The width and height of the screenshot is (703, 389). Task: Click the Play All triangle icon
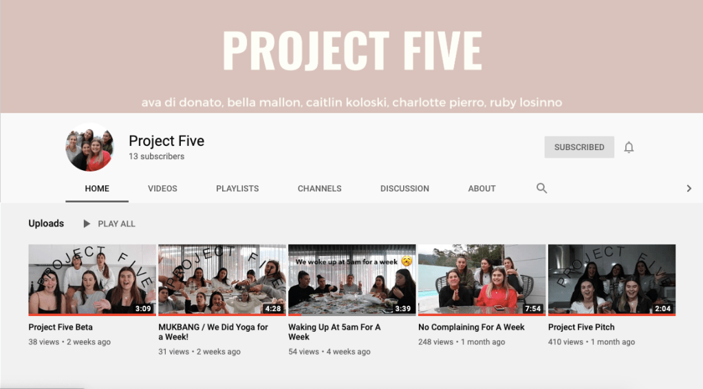click(x=87, y=224)
